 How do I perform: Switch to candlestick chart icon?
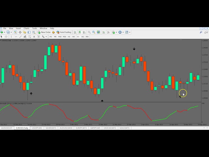[x=79, y=32]
